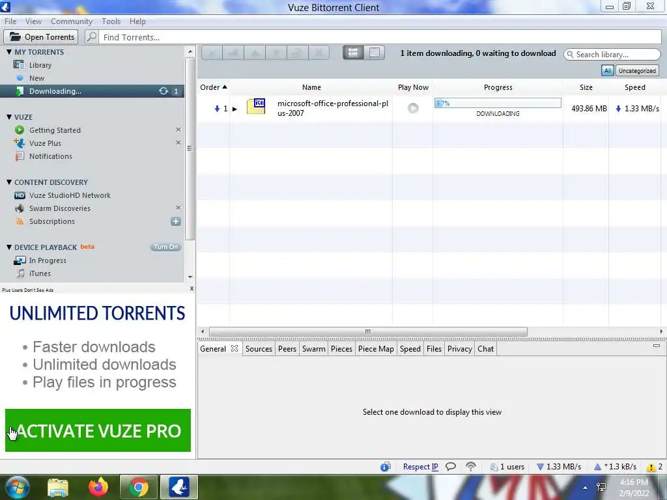Minimize the bottom details panel
The height and width of the screenshot is (500, 667).
point(657,346)
